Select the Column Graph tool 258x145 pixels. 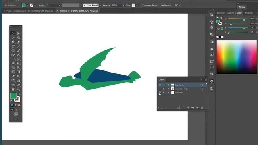19,81
